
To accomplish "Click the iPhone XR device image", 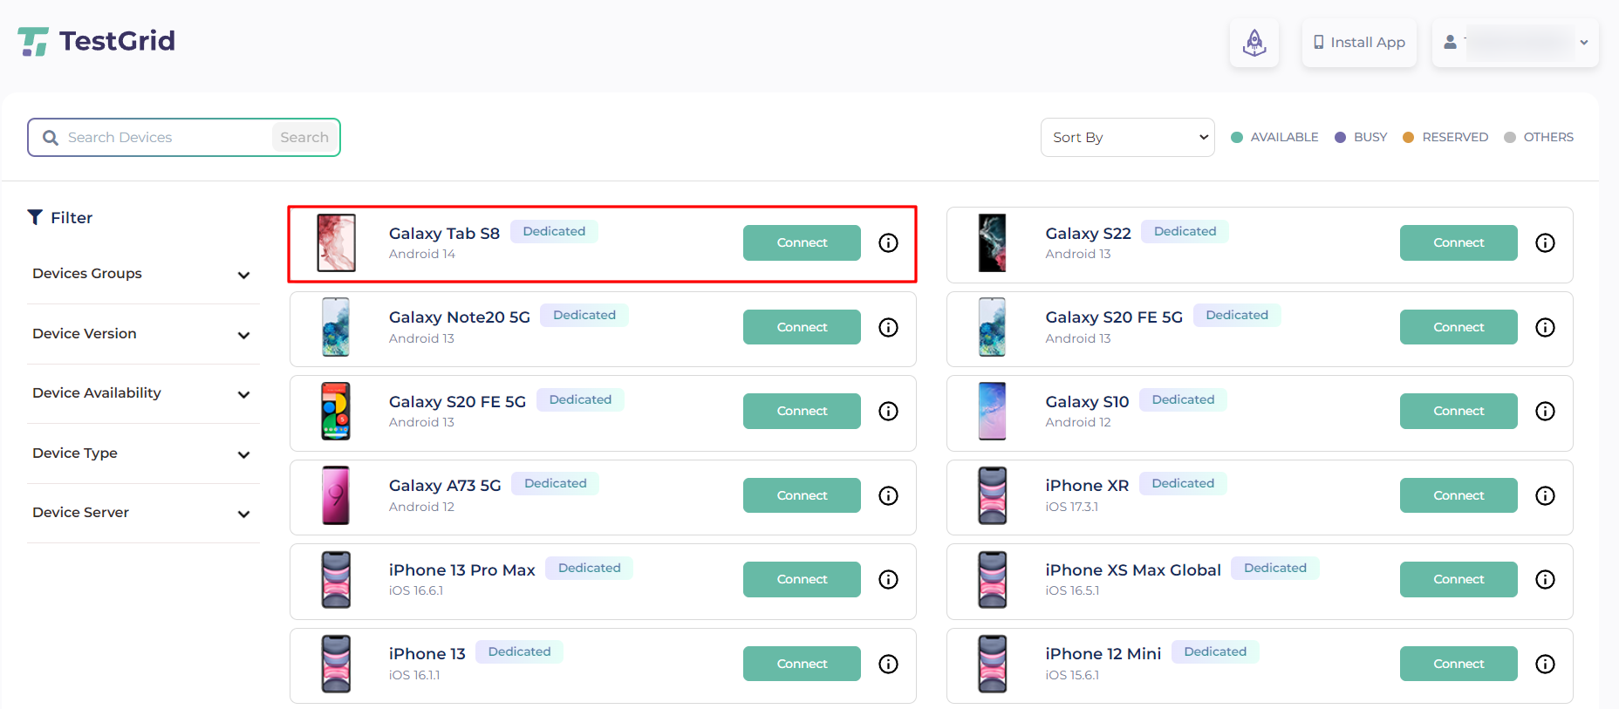I will (x=993, y=495).
